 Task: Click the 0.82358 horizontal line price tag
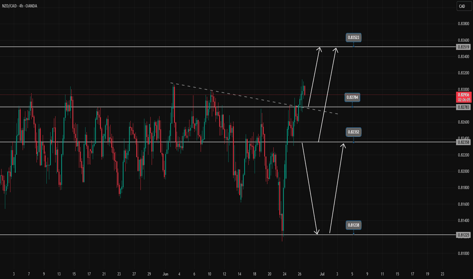coord(463,143)
